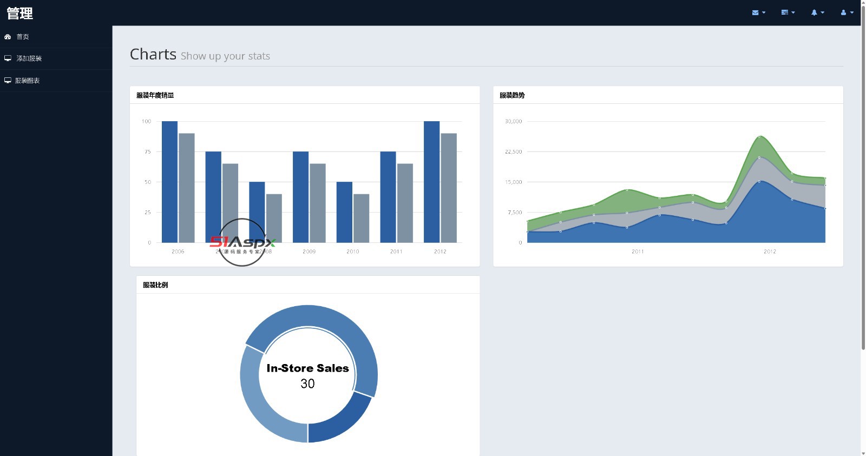Viewport: 866px width, 456px height.
Task: Click the tasks list icon in header
Action: click(784, 12)
